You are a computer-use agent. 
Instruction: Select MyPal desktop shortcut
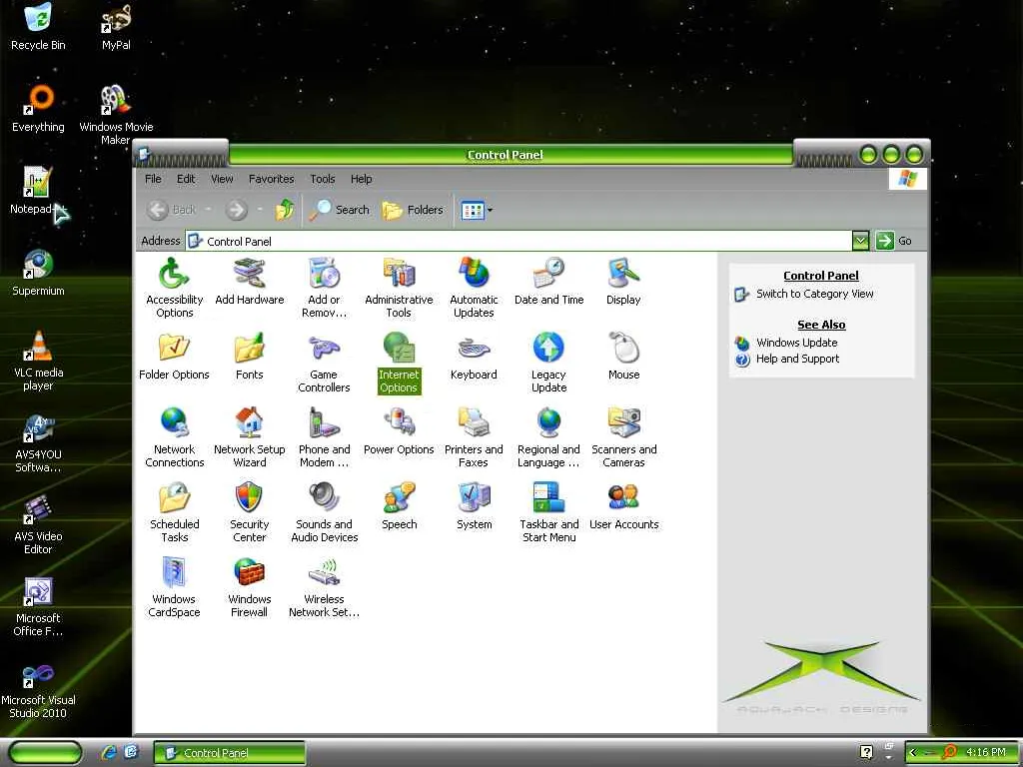(x=116, y=27)
